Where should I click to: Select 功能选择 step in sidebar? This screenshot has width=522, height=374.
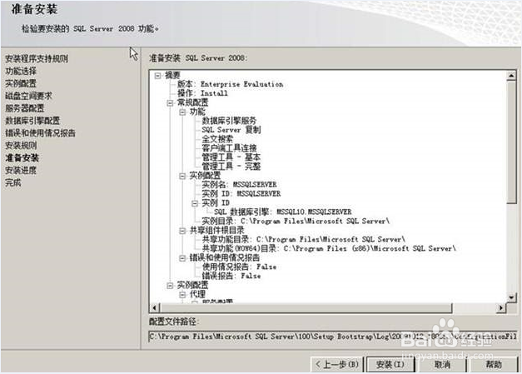point(21,71)
